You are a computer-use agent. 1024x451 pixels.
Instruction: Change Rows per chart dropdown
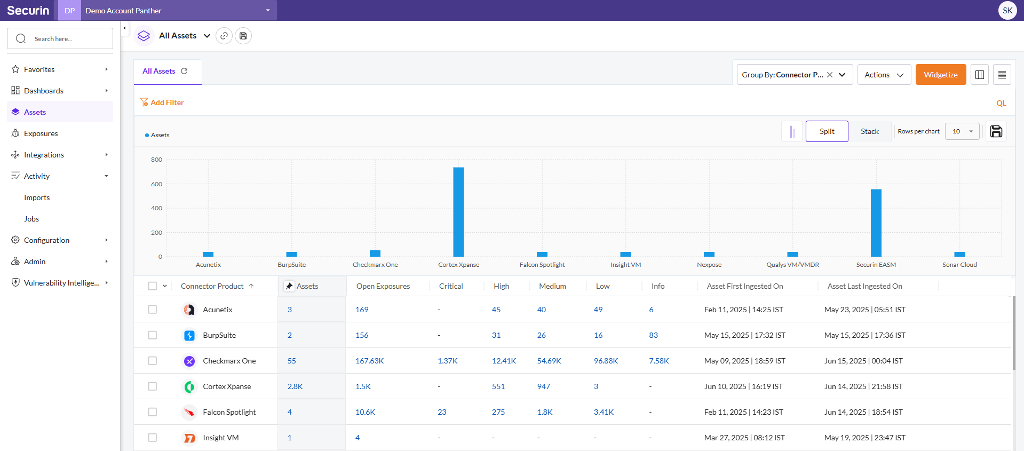(962, 131)
